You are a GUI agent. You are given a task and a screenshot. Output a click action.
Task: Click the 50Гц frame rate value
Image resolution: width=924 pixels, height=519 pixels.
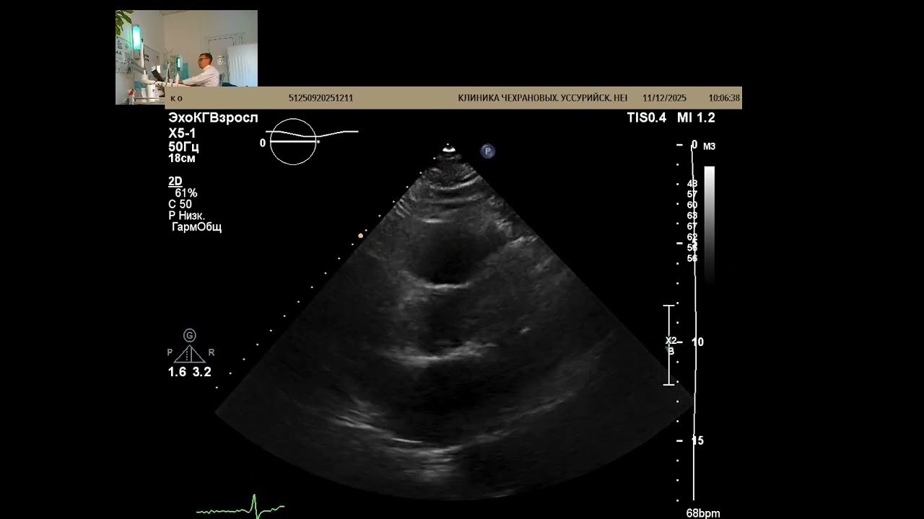(x=183, y=147)
